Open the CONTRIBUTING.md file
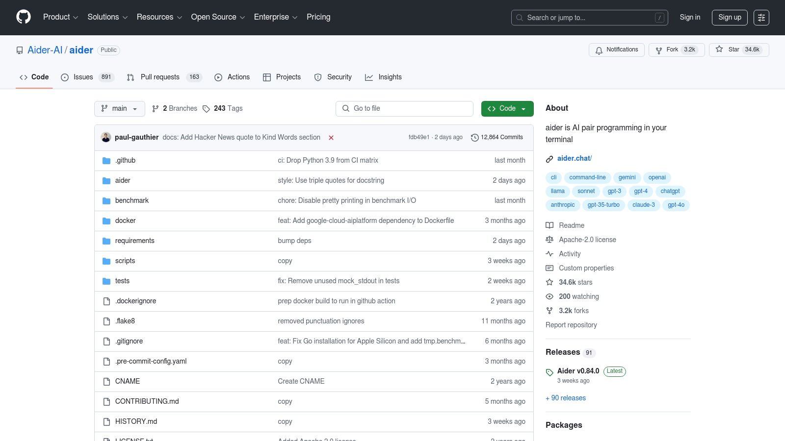 point(147,401)
